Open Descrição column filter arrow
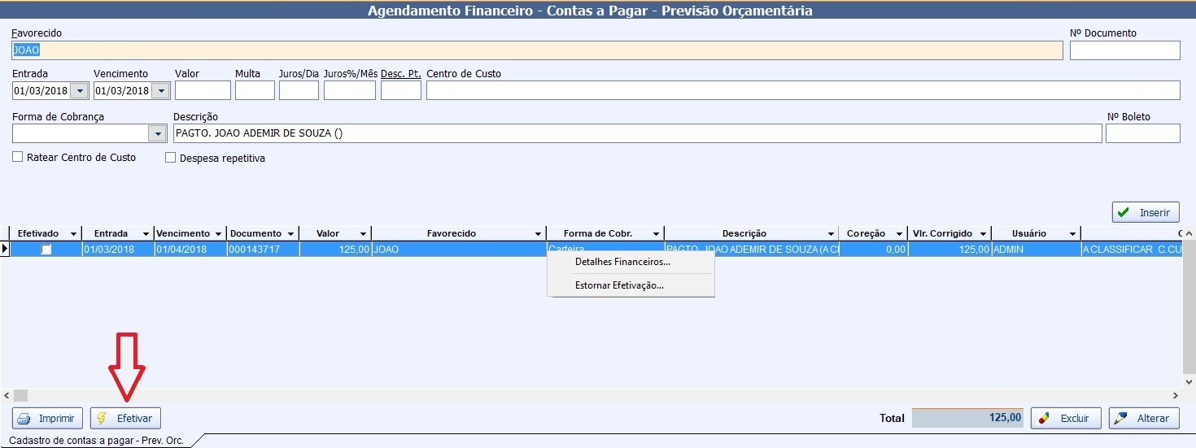 pyautogui.click(x=831, y=234)
